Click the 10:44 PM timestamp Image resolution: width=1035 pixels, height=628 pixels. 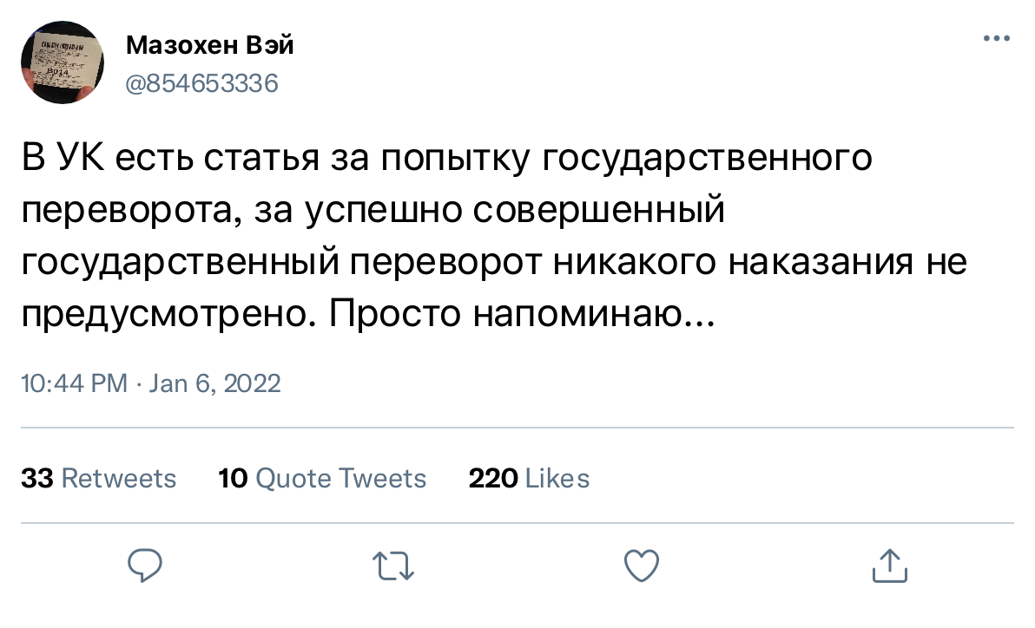coord(74,383)
